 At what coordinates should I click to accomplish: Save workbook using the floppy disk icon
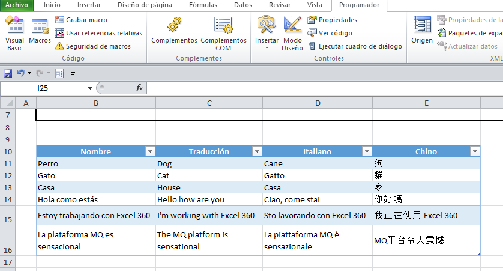[x=8, y=73]
